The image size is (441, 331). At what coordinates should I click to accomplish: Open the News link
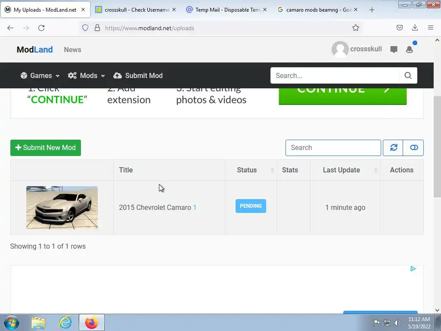(x=72, y=50)
